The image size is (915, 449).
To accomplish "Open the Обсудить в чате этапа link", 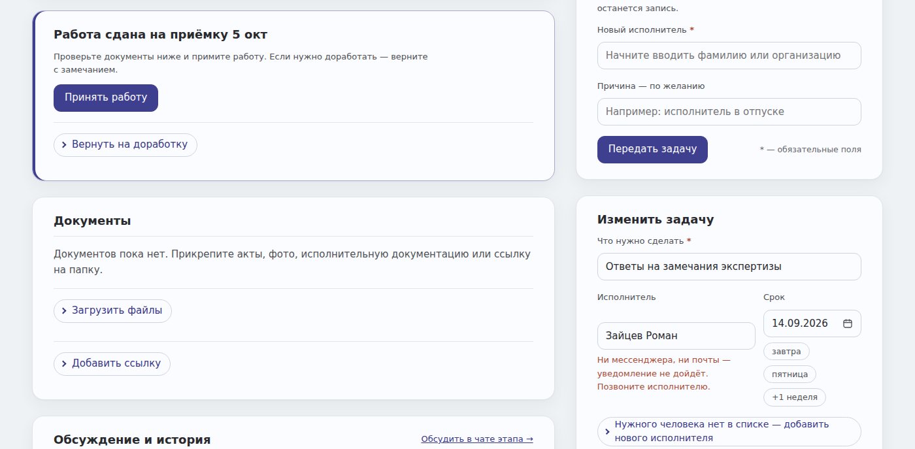I will coord(477,439).
